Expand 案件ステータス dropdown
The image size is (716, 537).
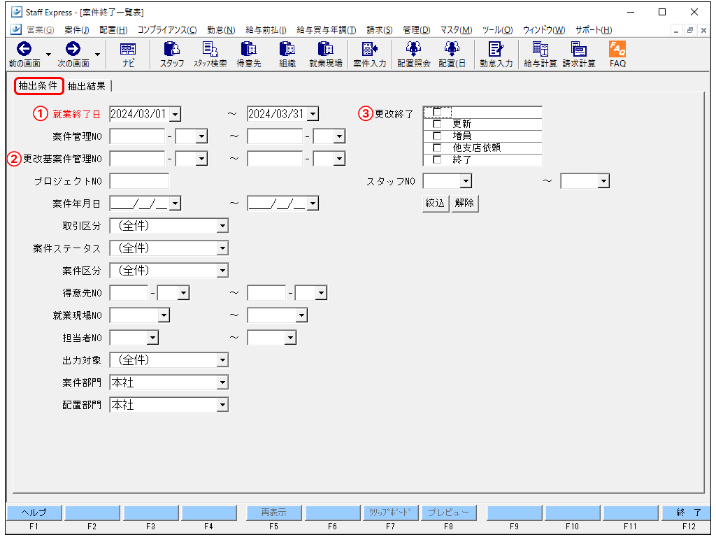(x=222, y=248)
